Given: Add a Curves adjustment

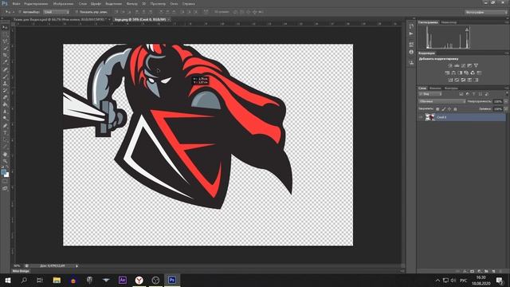Looking at the screenshot, I should coord(463,65).
